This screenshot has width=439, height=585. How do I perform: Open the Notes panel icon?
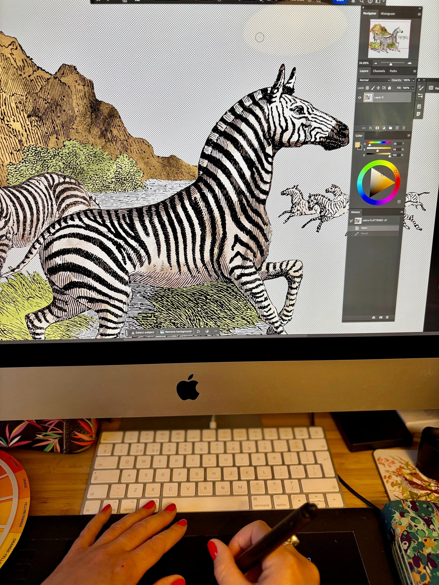pos(419,114)
